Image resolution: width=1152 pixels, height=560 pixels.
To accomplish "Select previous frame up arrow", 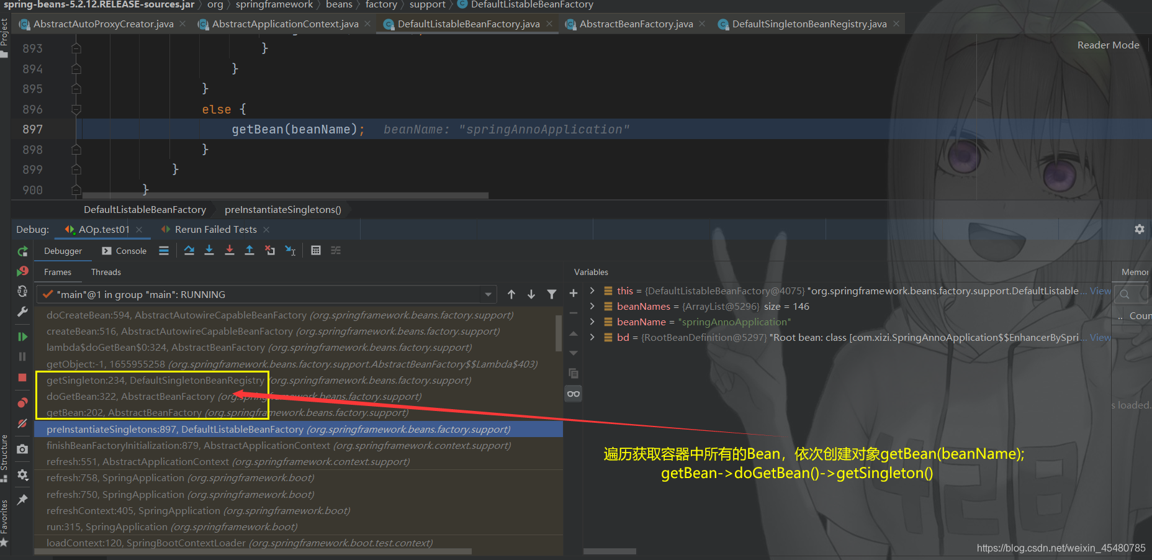I will (511, 294).
